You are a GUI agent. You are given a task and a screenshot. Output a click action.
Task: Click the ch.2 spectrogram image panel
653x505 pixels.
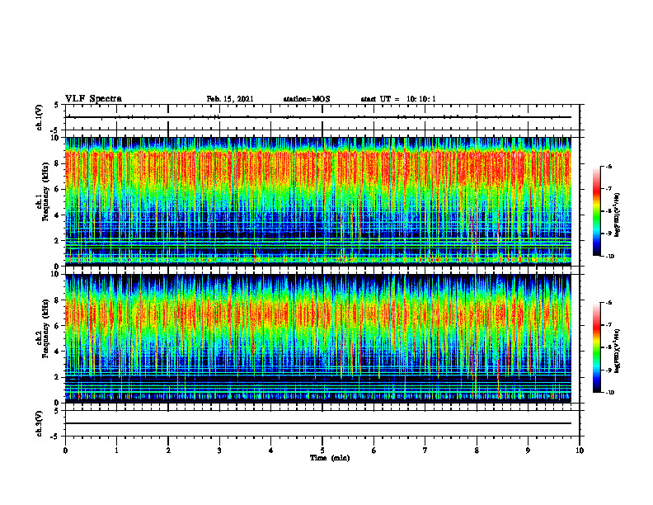(318, 338)
